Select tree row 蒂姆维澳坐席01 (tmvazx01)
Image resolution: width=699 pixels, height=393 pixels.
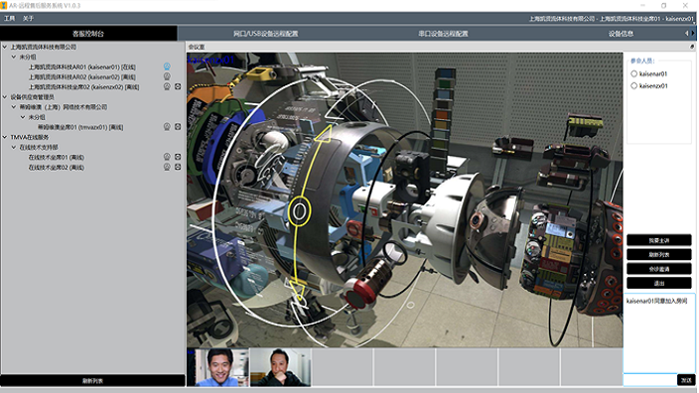click(80, 127)
